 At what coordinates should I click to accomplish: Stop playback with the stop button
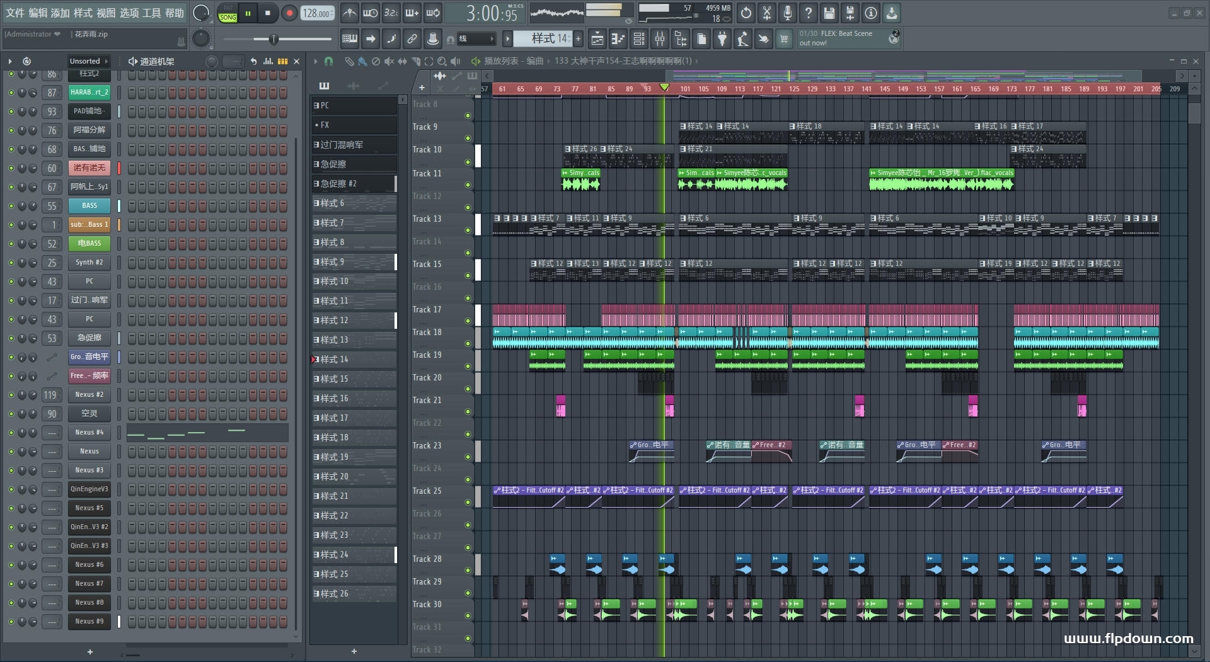click(x=268, y=13)
